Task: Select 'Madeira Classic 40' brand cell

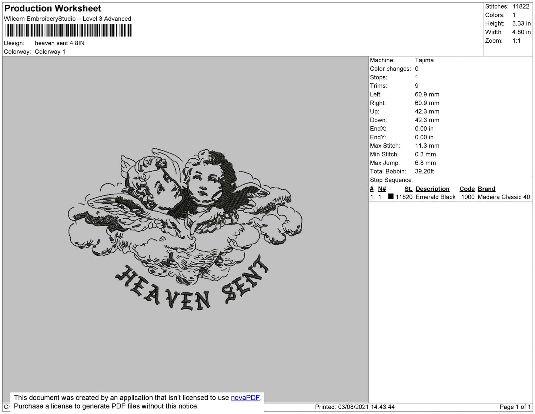Action: [504, 197]
